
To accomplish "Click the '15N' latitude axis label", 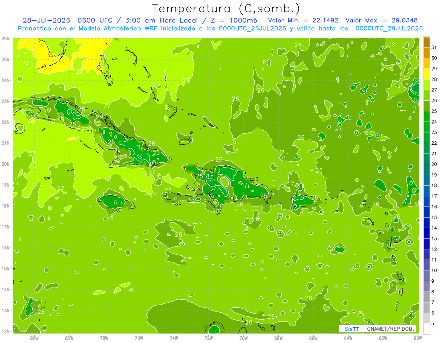I will click(x=5, y=268).
